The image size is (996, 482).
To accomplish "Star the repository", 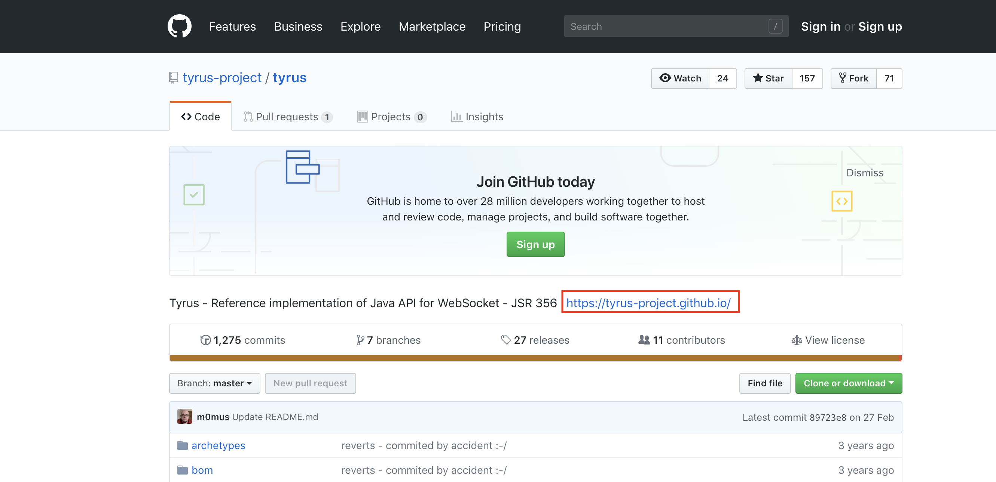I will tap(768, 78).
